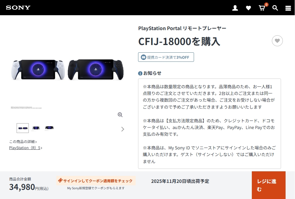295x199 pixels.
Task: Toggle the favorite heart for CFIJ-18000
Action: 277,41
